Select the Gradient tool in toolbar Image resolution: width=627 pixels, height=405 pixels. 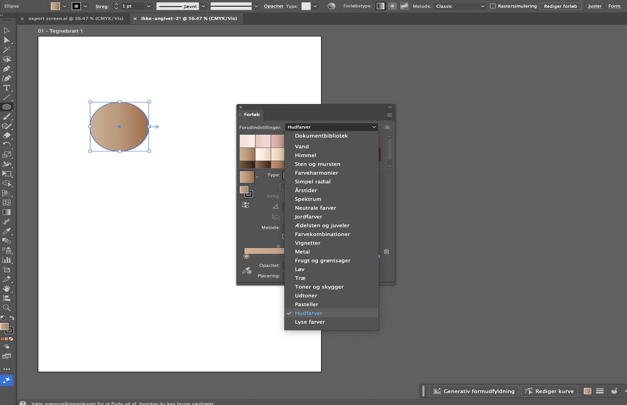coord(7,212)
